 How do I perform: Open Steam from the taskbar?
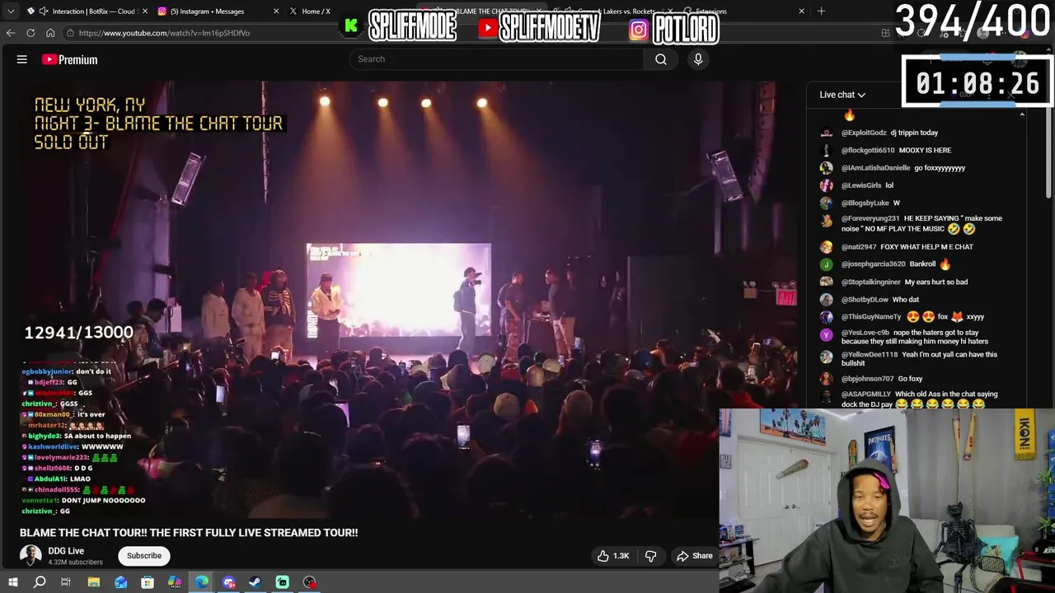[256, 582]
